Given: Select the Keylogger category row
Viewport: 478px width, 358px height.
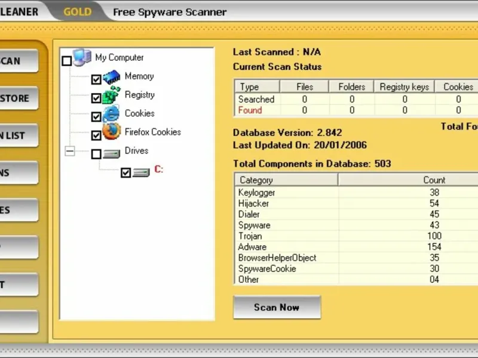Looking at the screenshot, I should (x=356, y=192).
